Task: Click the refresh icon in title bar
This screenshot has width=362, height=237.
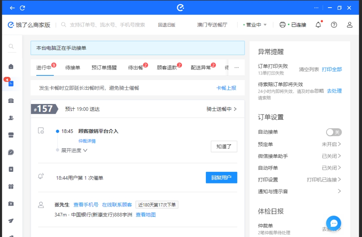Action: 22,8
